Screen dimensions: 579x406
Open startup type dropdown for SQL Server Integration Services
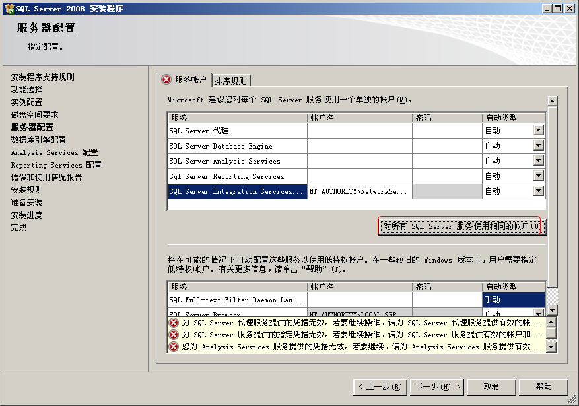pyautogui.click(x=539, y=191)
